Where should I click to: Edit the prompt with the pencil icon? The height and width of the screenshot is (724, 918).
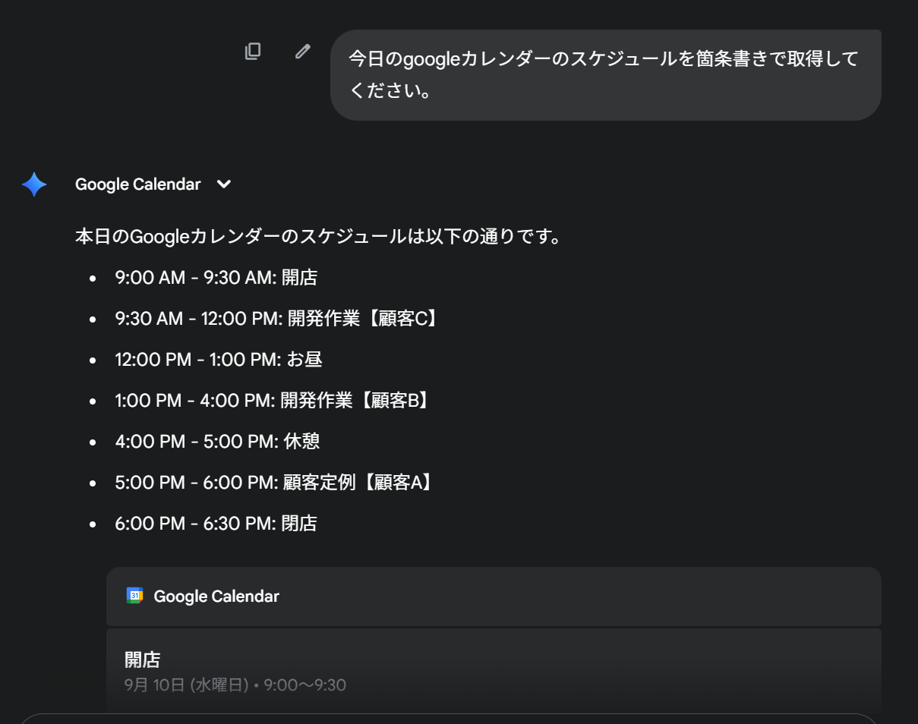(303, 51)
